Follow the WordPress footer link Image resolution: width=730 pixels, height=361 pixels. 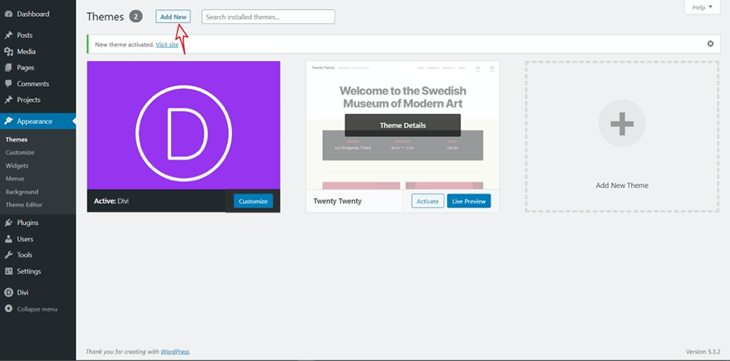175,352
